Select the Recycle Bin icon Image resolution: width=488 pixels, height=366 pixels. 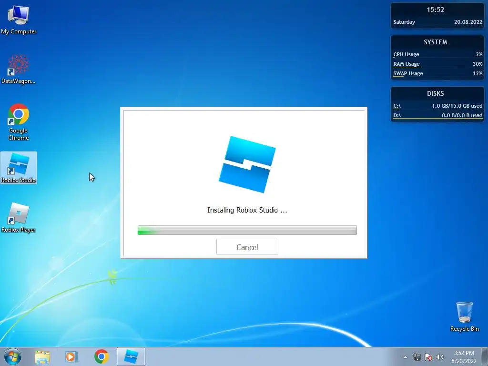tap(464, 316)
